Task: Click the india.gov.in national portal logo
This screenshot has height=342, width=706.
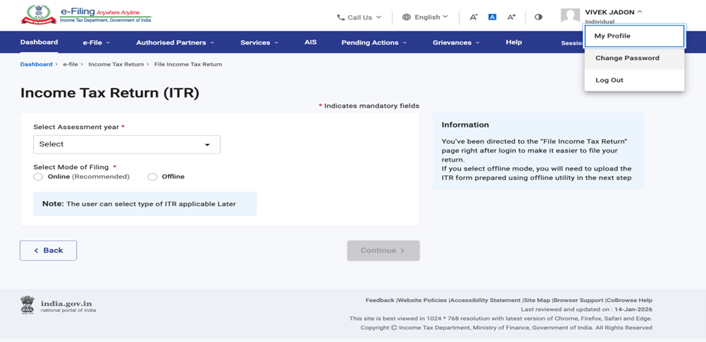Action: (58, 305)
